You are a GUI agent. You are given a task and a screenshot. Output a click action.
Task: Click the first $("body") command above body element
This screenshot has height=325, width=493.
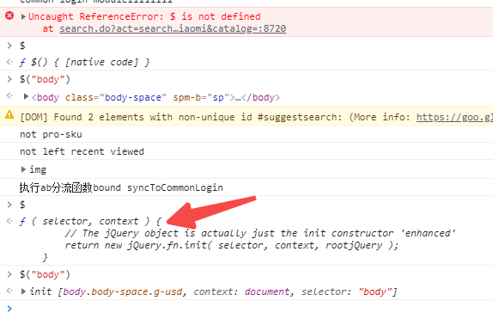coord(45,79)
